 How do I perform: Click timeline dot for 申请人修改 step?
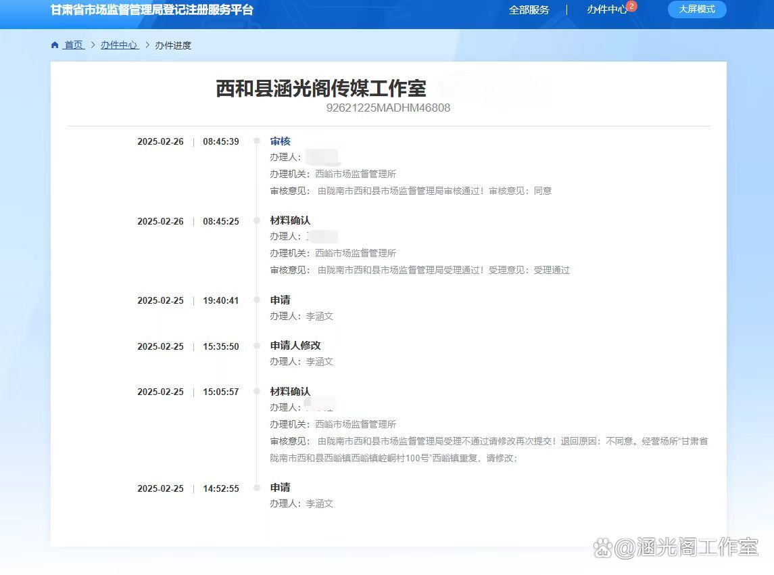point(257,346)
